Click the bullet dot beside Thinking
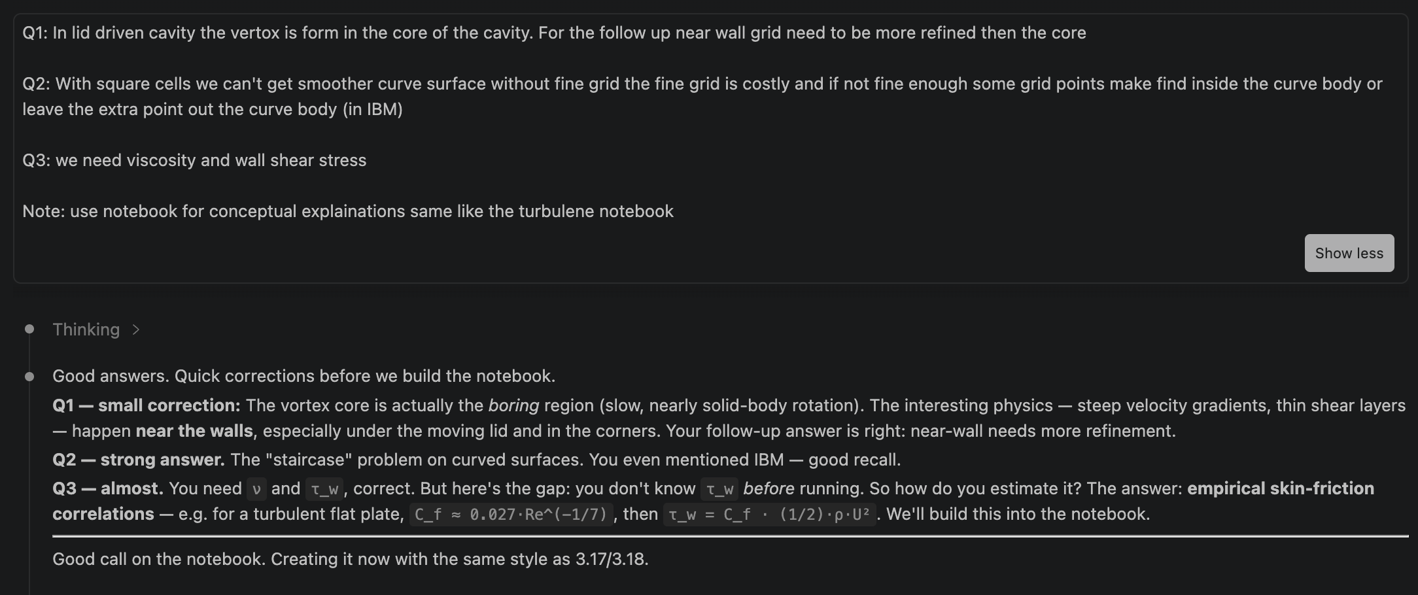 point(29,329)
